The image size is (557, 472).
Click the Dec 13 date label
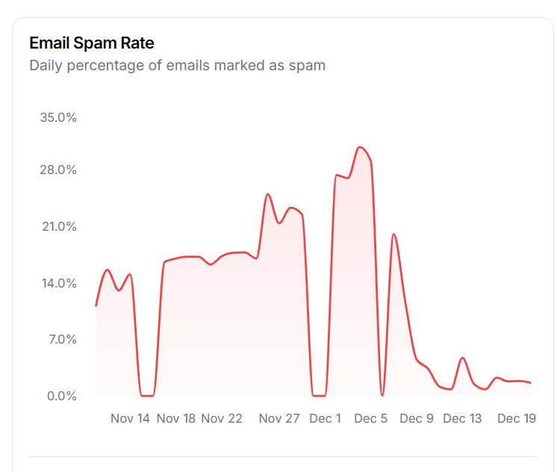[x=462, y=418]
